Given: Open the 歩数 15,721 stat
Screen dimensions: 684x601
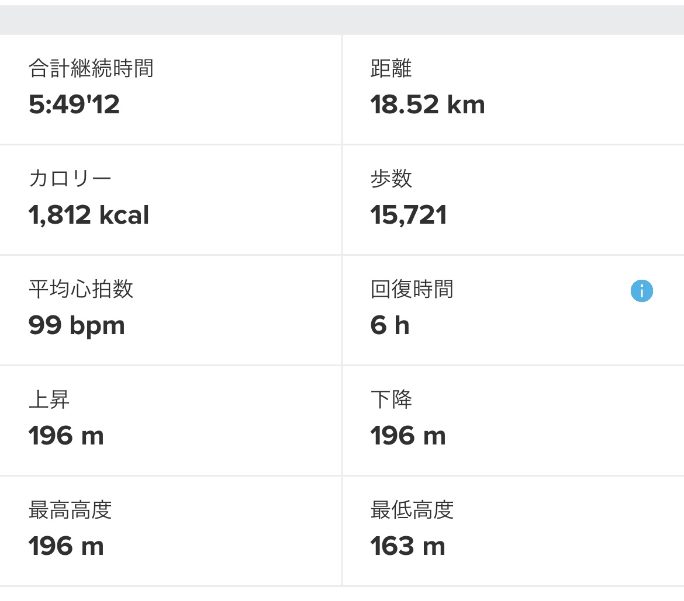Looking at the screenshot, I should [513, 200].
